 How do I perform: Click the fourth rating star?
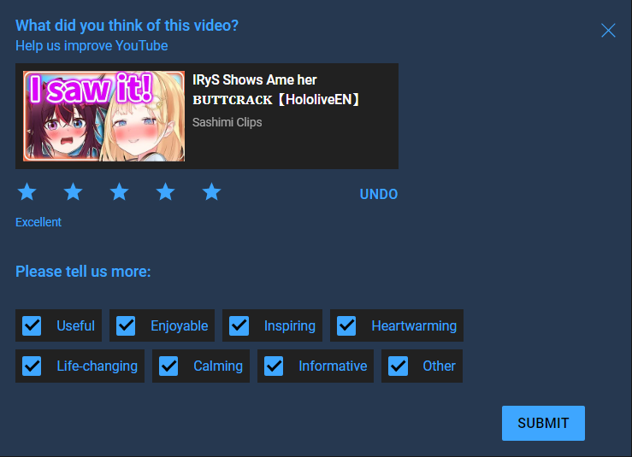[165, 191]
